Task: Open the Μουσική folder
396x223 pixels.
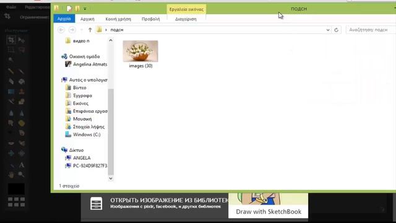Action: pos(82,119)
